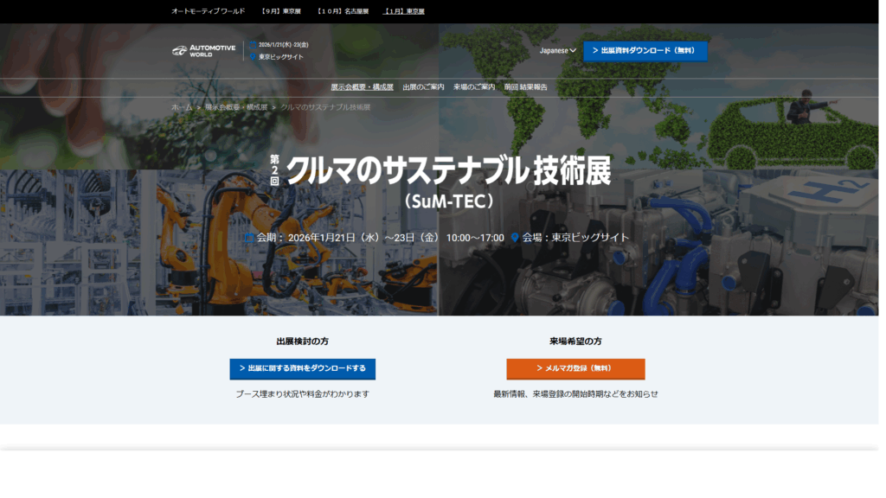
Task: Go to ホーム in the breadcrumb
Action: coord(182,107)
